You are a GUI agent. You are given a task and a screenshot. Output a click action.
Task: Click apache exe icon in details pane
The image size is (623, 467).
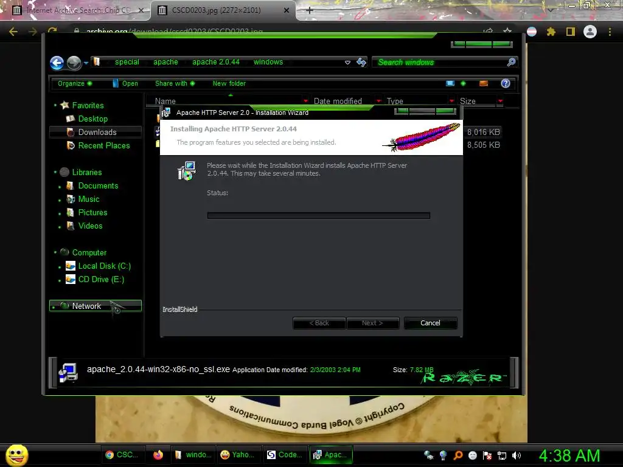click(68, 373)
